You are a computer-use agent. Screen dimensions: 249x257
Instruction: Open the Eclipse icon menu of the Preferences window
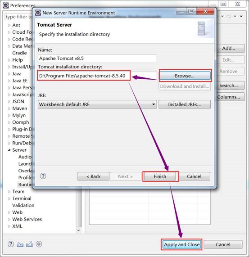(x=5, y=5)
